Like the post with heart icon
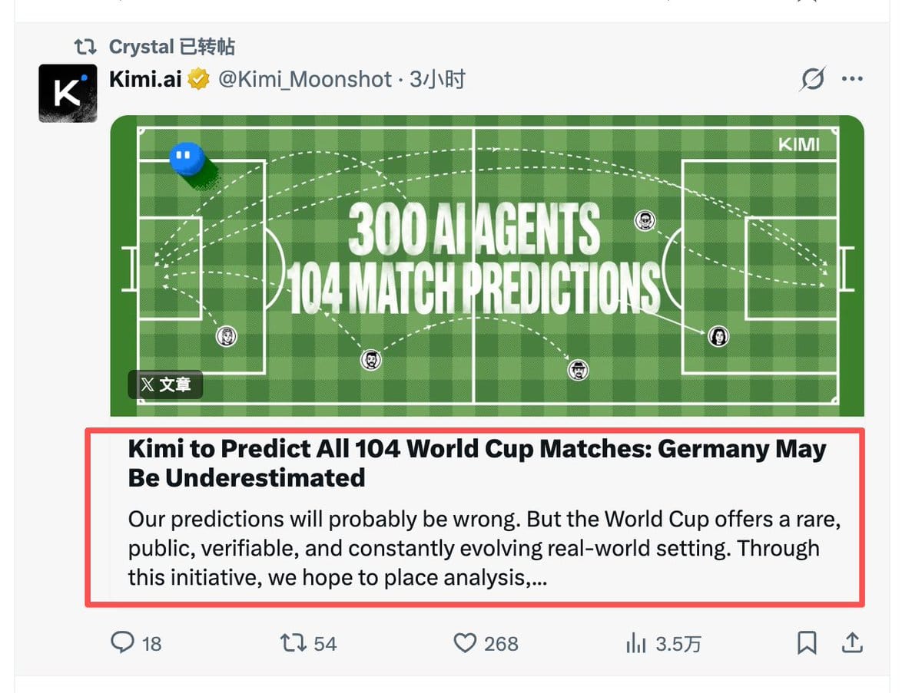 coord(465,642)
